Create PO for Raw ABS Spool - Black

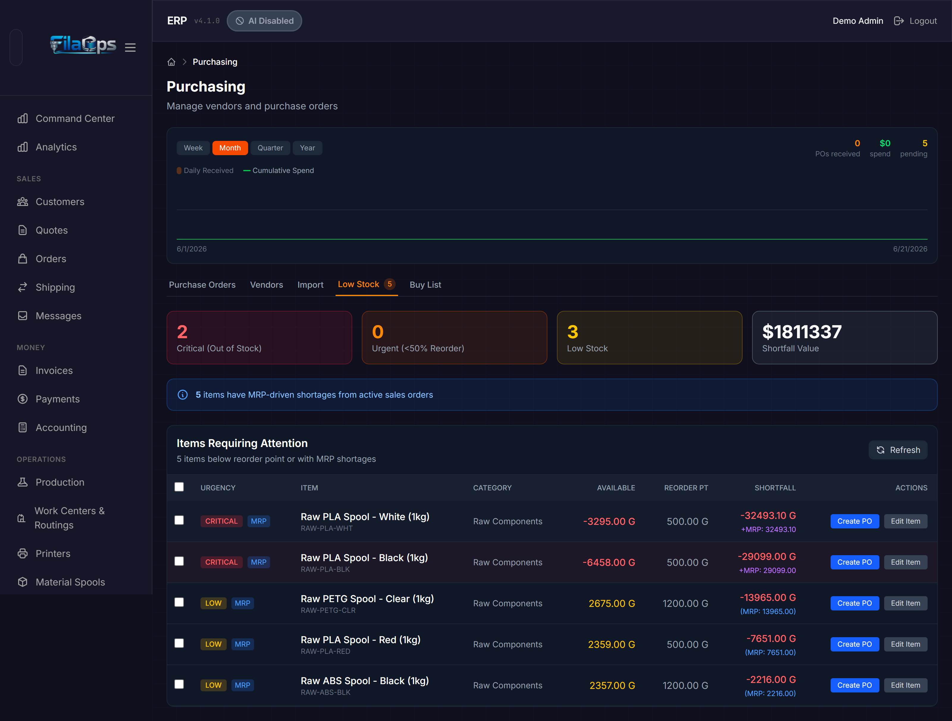[855, 685]
